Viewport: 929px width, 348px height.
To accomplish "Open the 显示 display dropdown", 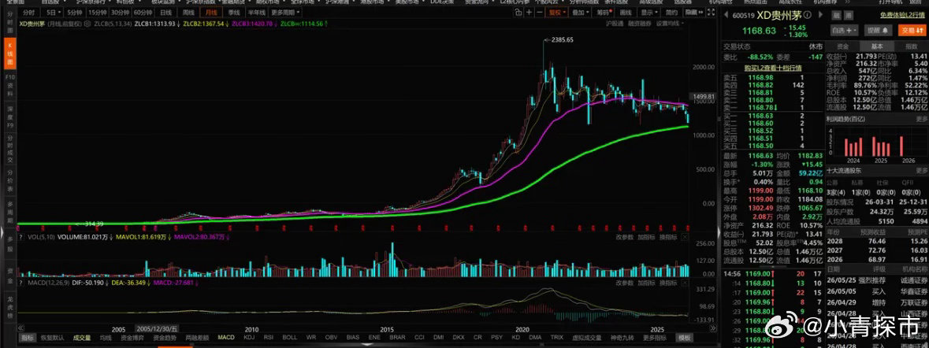I will pos(649,13).
